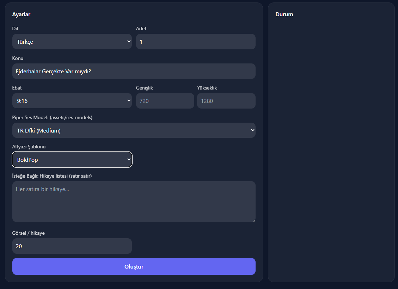Open the Dil language dropdown showing Türkçe

tap(72, 42)
